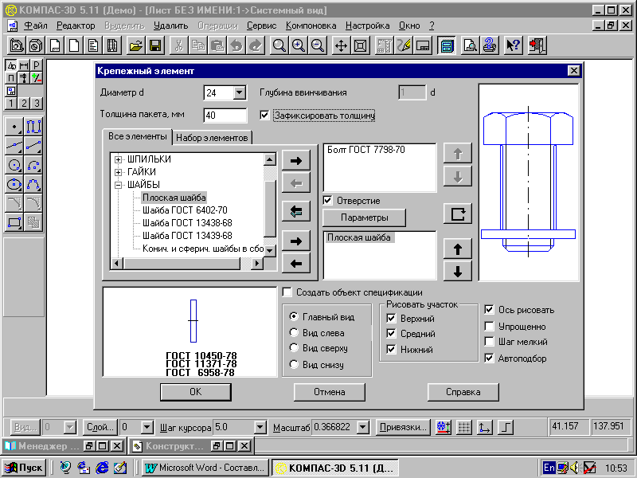Click the OK button
The image size is (637, 478).
pos(196,392)
